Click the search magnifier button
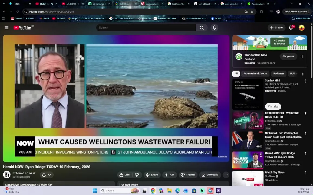313x195 pixels. point(202,28)
